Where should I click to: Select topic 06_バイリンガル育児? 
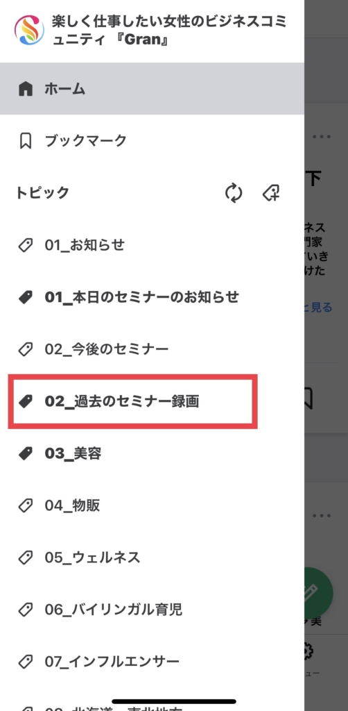coord(152,610)
